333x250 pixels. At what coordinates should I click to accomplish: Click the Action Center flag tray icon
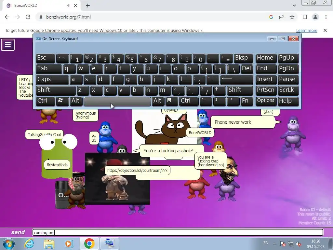click(283, 243)
